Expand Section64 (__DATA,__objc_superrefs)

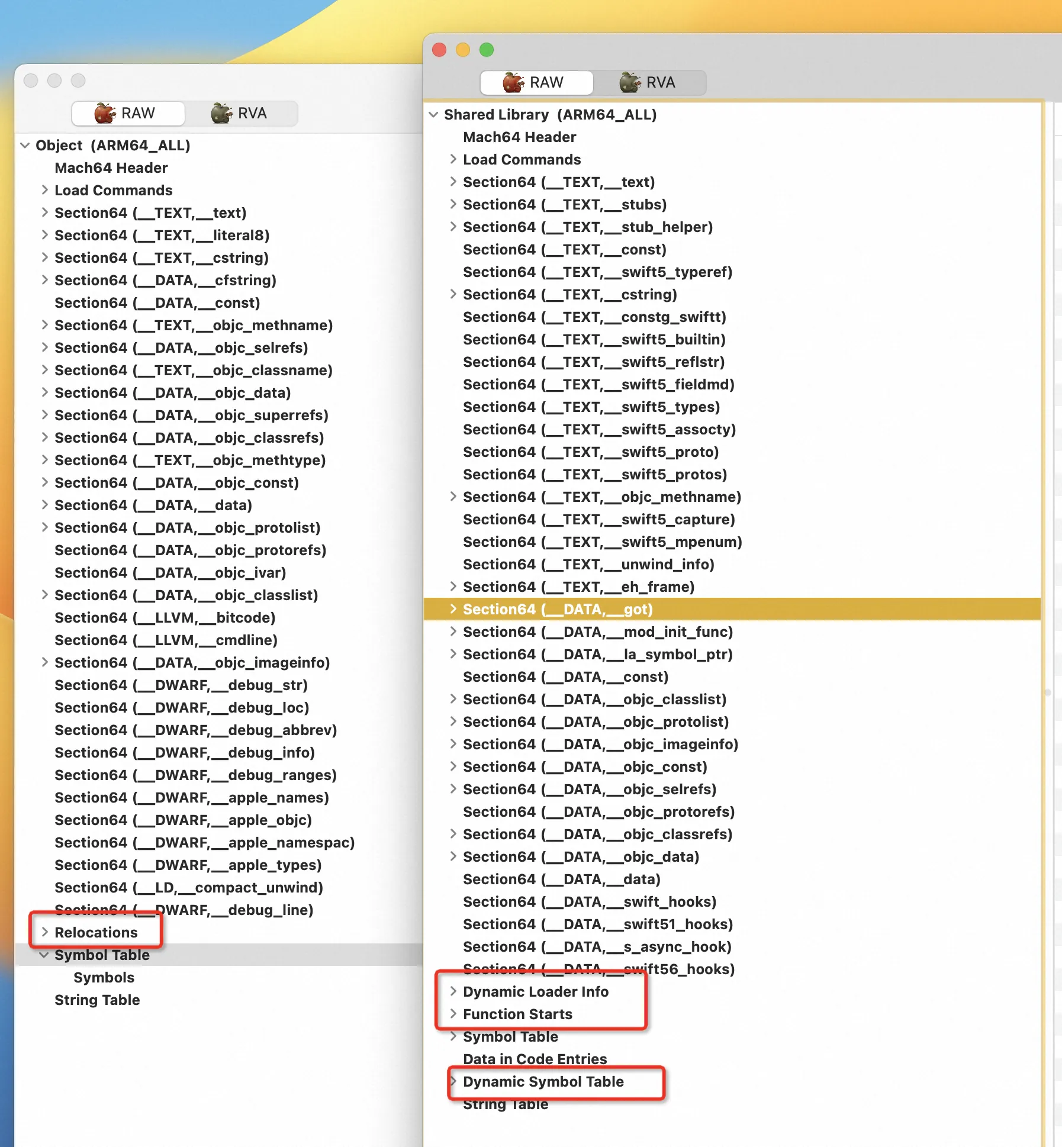click(x=44, y=415)
